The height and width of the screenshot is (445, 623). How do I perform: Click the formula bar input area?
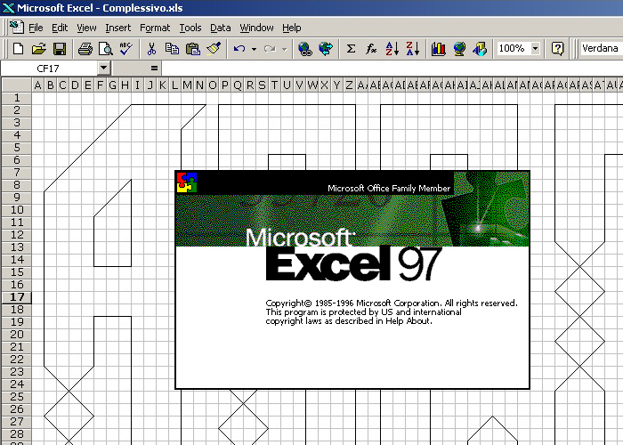click(x=392, y=69)
